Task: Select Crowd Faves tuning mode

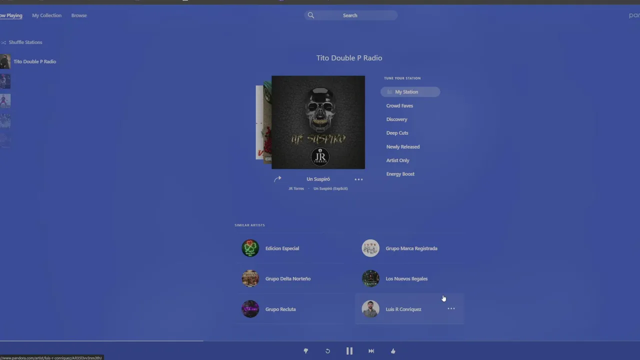Action: (x=399, y=105)
